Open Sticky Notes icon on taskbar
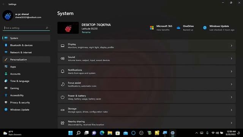Viewport: 243px width, 137px height. pyautogui.click(x=157, y=133)
